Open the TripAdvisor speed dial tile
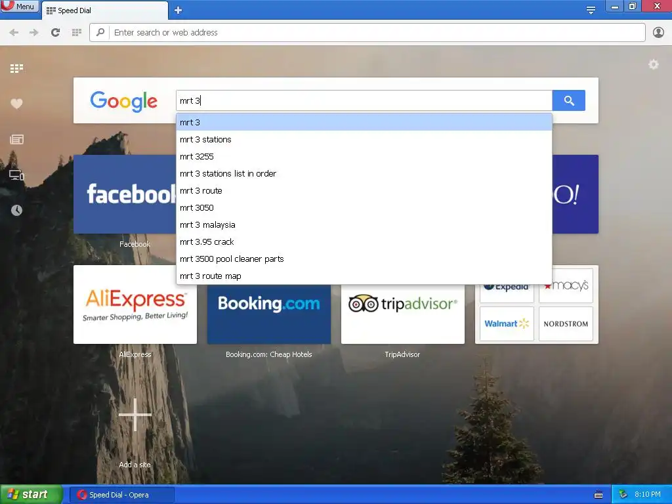 (402, 314)
